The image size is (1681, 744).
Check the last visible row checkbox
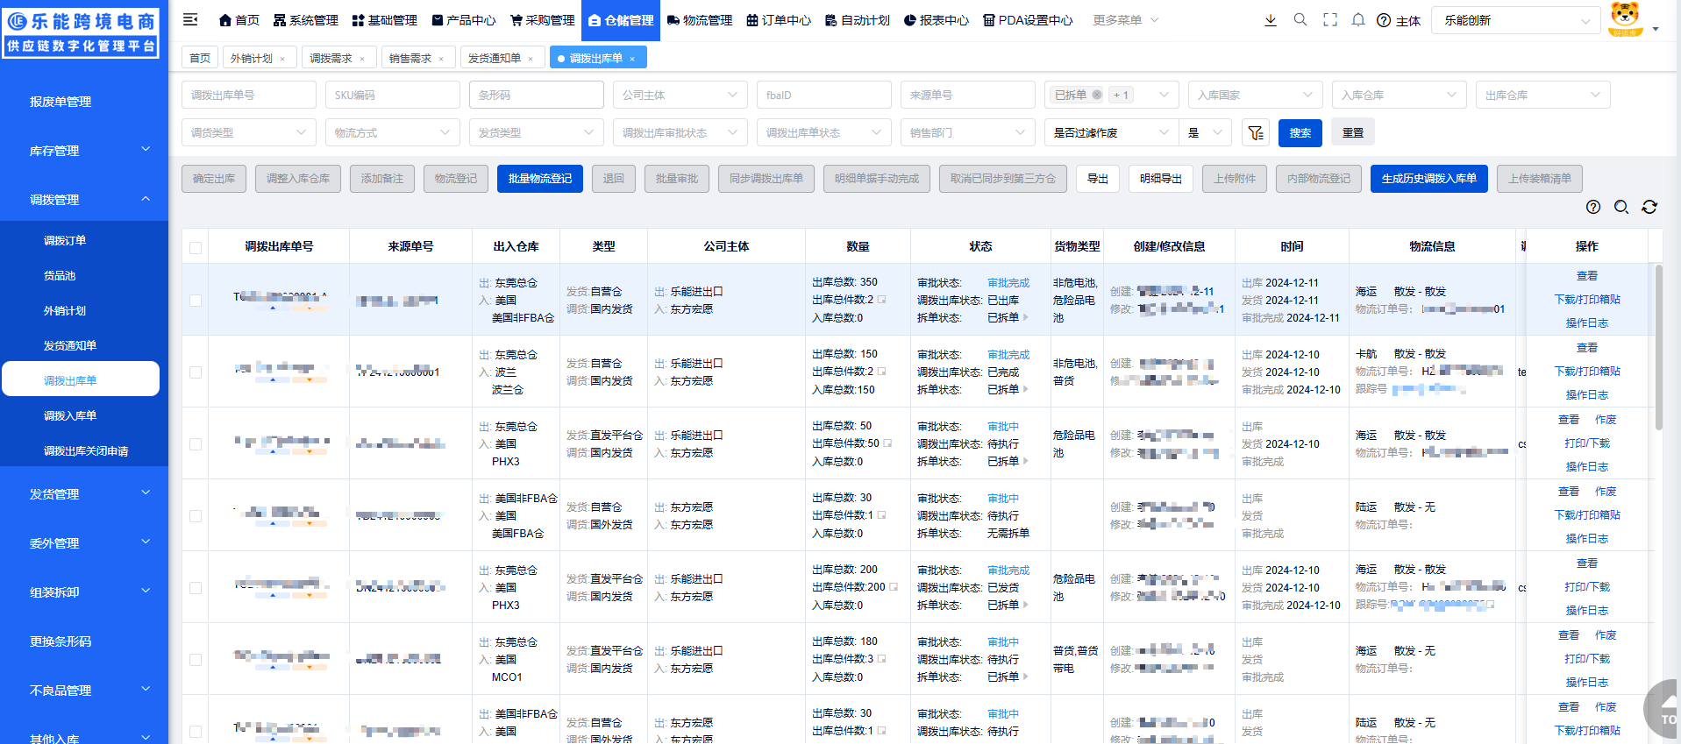[196, 732]
